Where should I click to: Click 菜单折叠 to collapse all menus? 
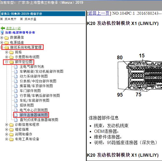tap(30, 19)
